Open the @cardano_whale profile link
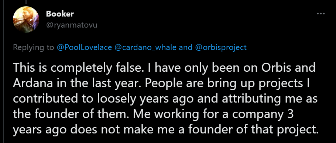 (x=146, y=47)
